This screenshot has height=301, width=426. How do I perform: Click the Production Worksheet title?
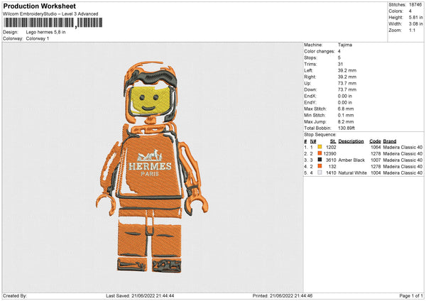pos(39,6)
